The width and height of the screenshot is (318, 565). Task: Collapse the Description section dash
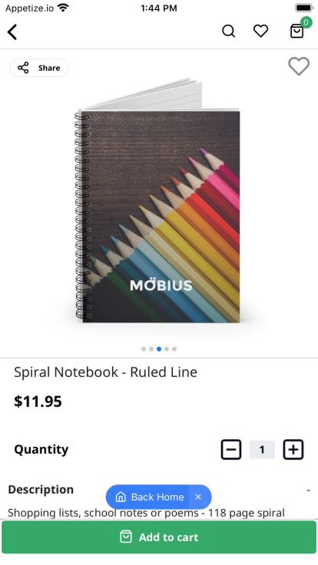click(x=308, y=490)
